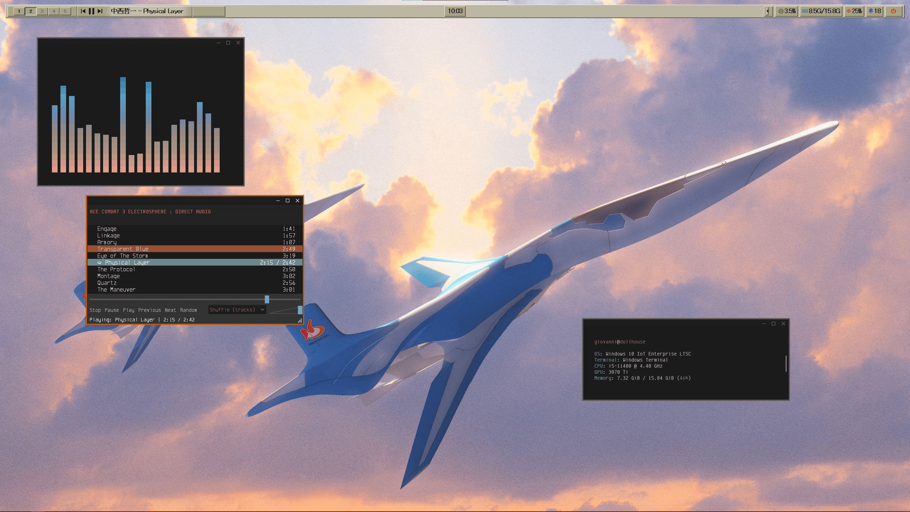
Task: Click giovanni@dollhouse in the terminal
Action: 620,342
